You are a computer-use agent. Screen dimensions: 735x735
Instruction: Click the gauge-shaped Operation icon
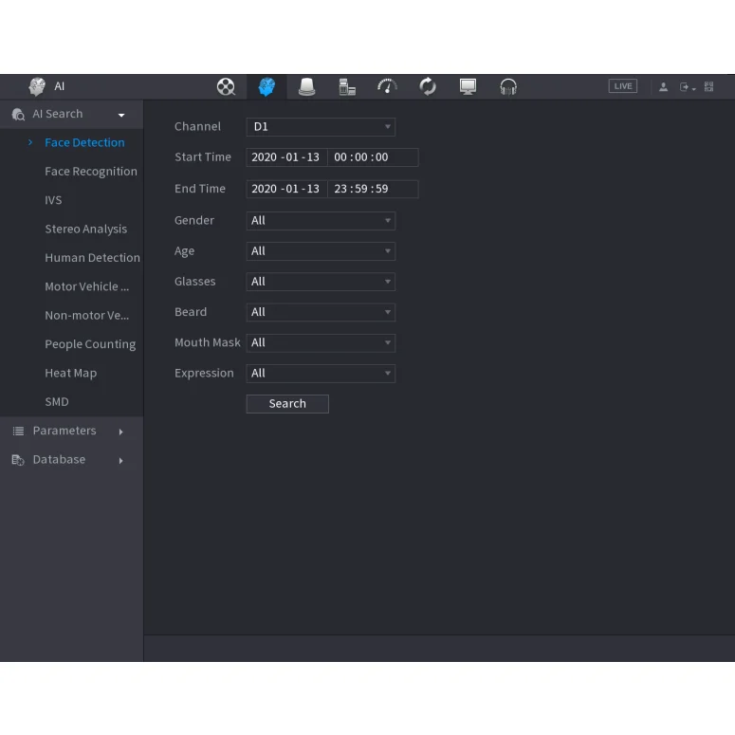click(x=387, y=87)
